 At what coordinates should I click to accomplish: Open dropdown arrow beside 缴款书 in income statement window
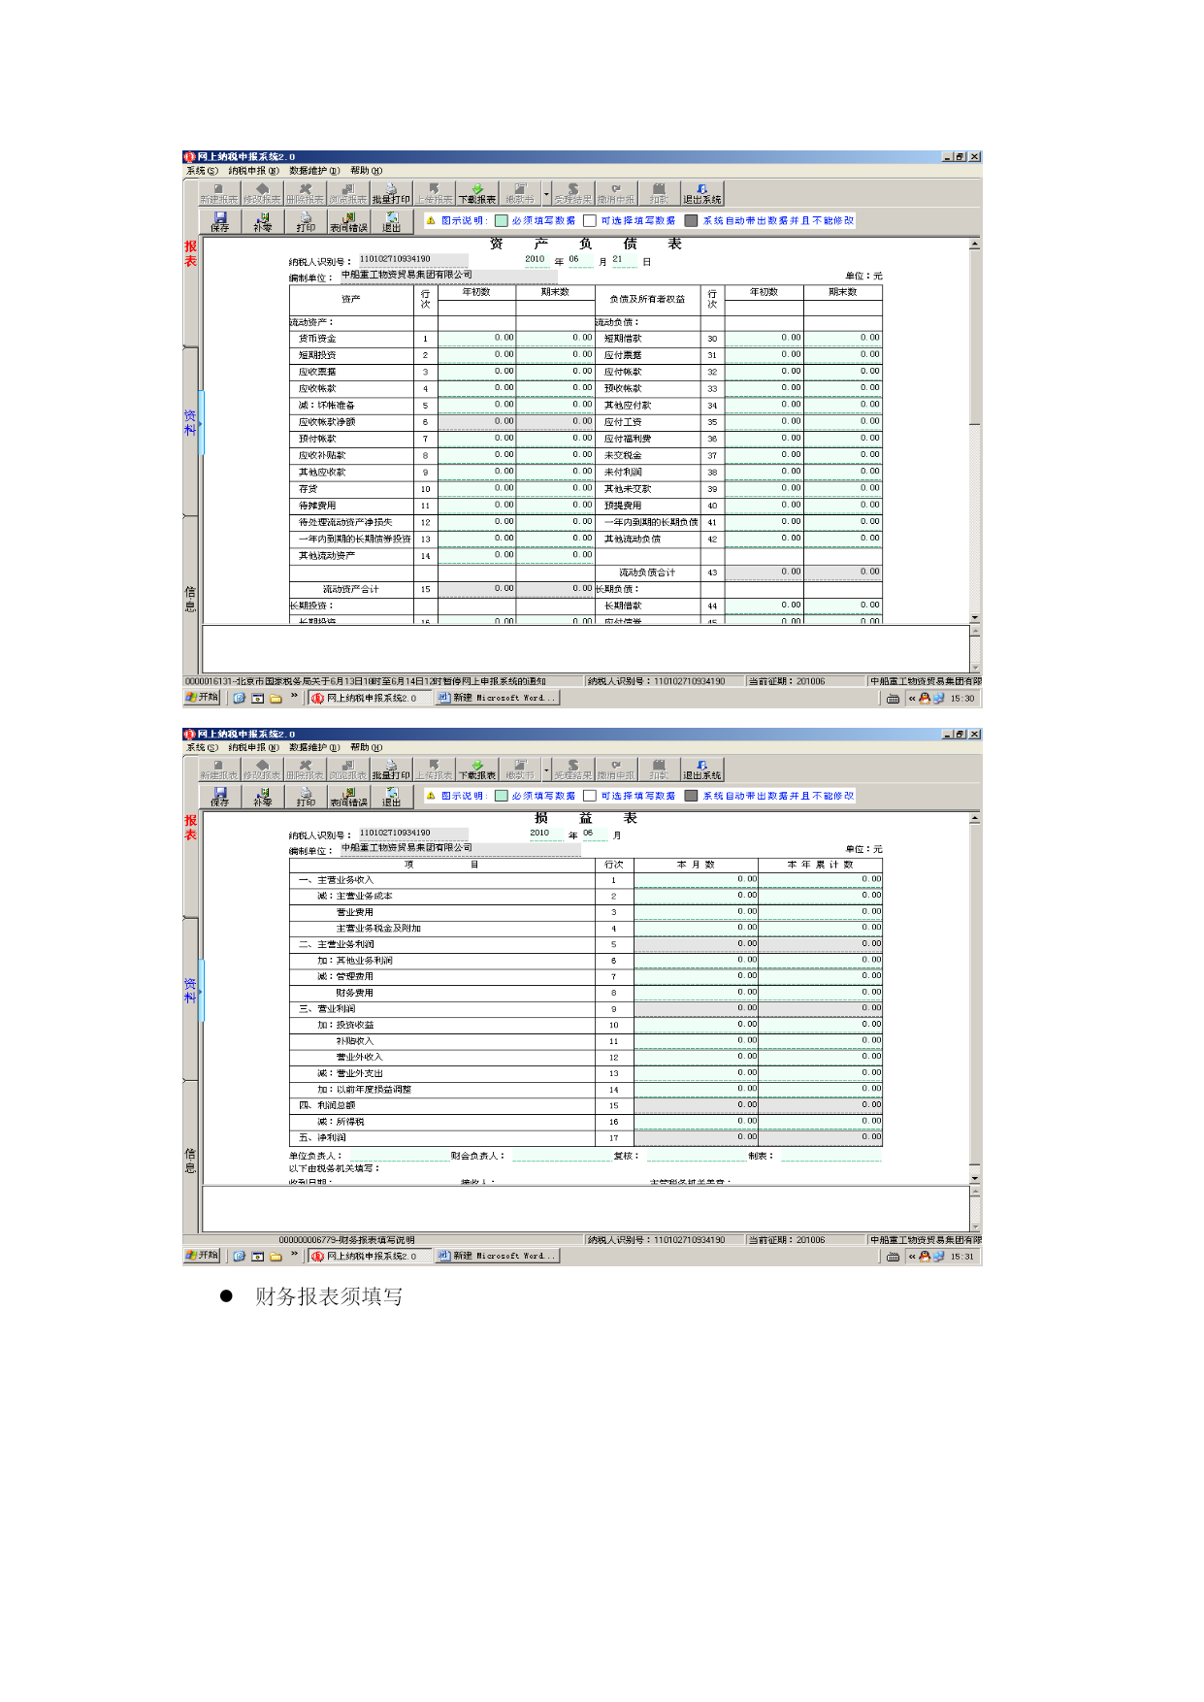tap(546, 769)
